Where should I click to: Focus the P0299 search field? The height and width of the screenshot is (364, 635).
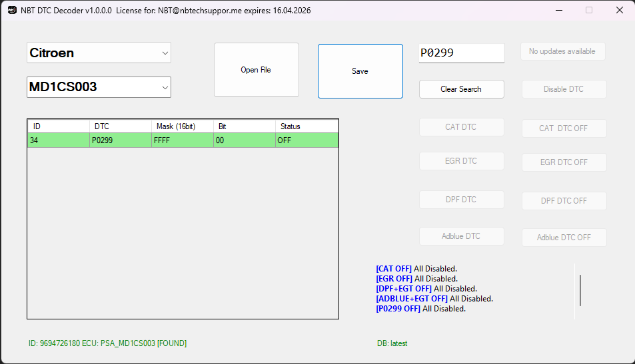point(462,53)
